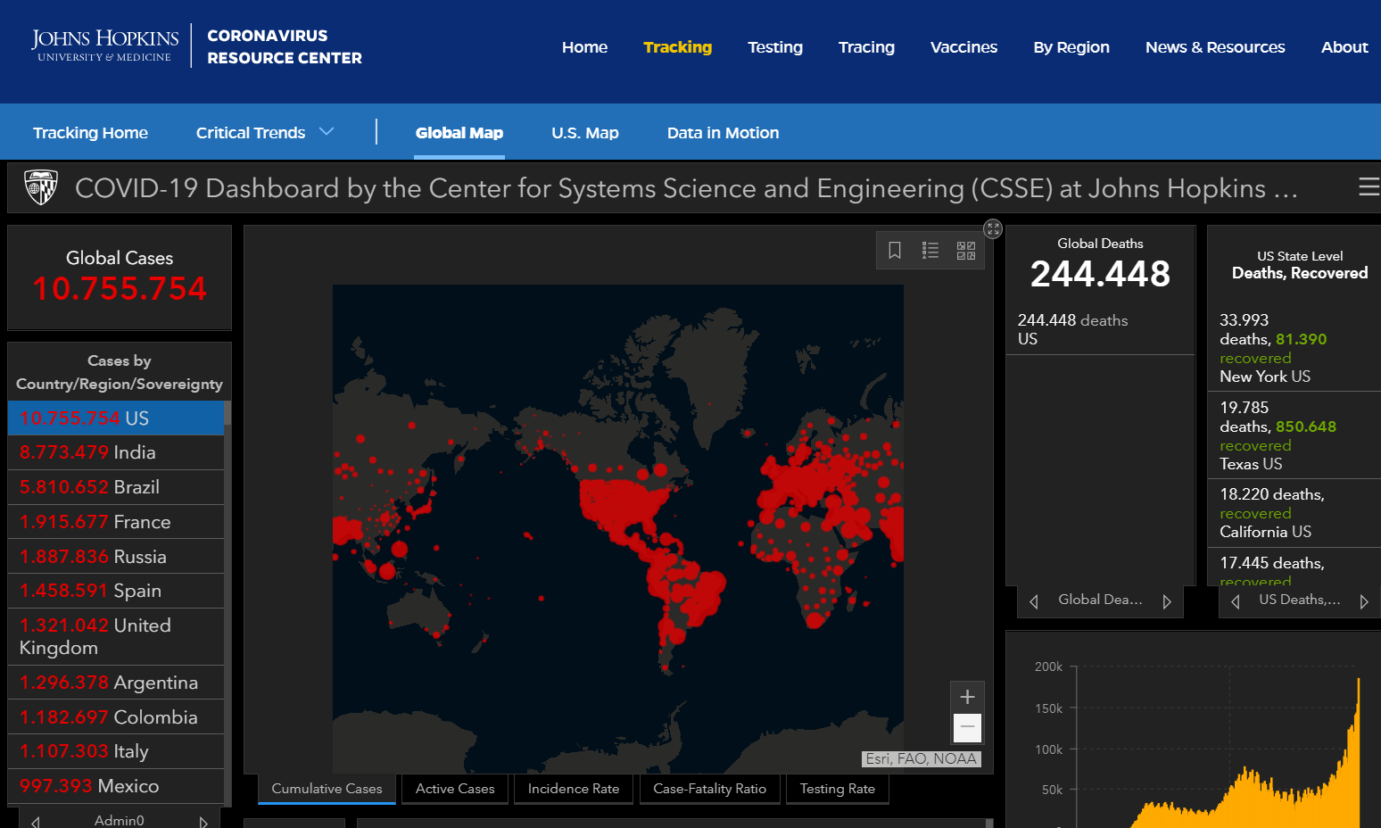Go to Tracking Home
The width and height of the screenshot is (1381, 828).
(90, 133)
